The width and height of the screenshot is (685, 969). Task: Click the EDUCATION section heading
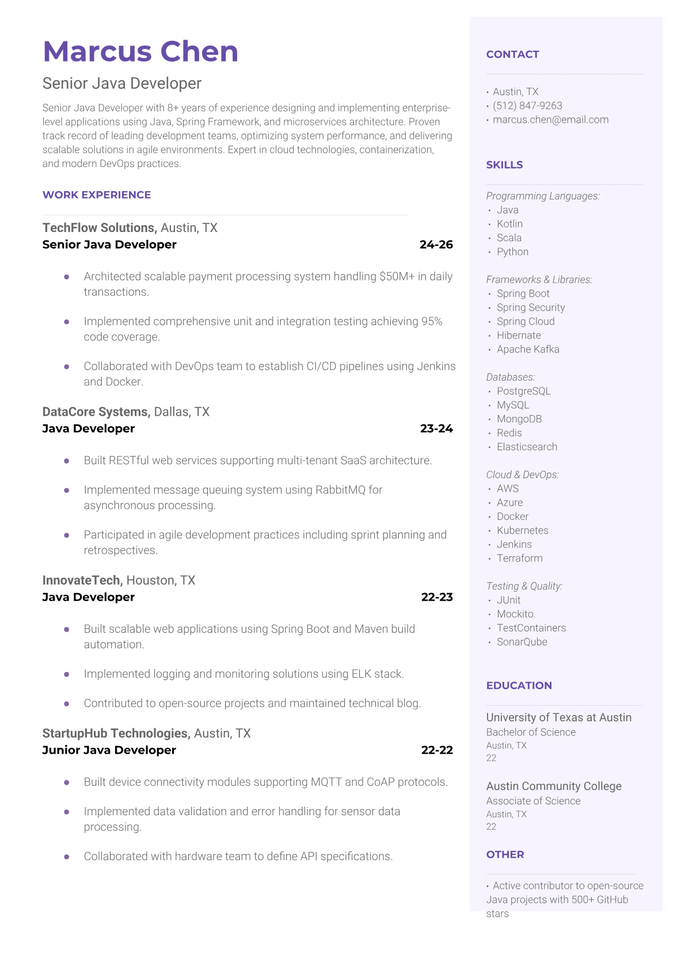tap(519, 686)
